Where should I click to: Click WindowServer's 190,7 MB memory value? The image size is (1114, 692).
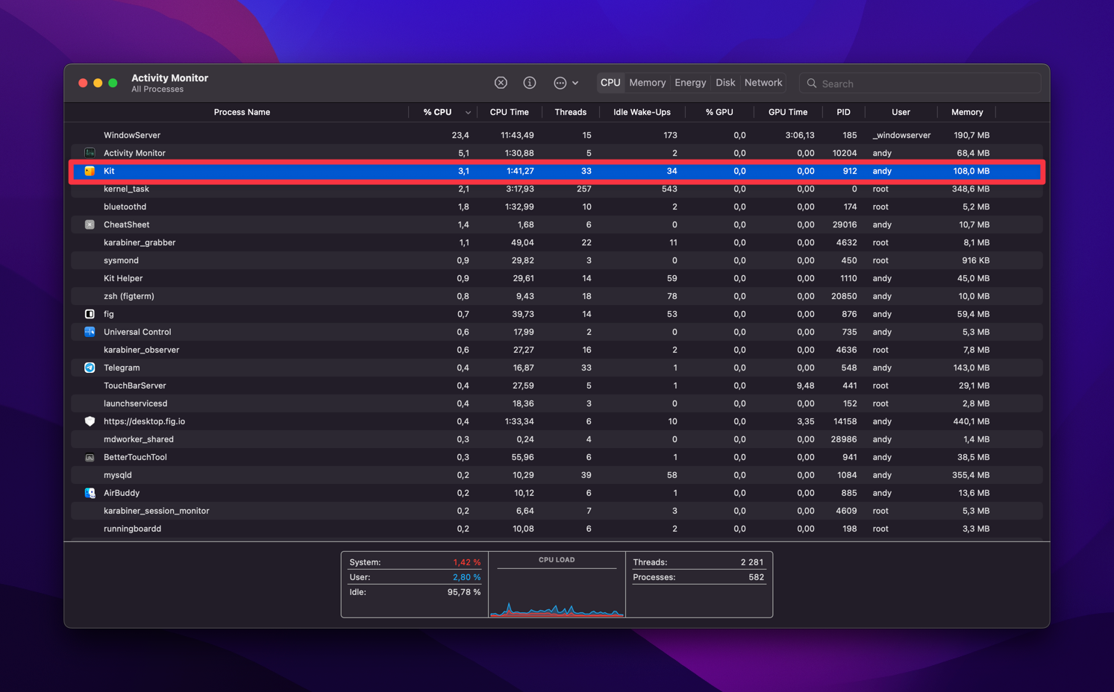click(971, 135)
